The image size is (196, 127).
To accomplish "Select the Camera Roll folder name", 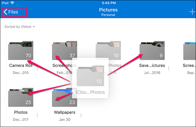I will pyautogui.click(x=21, y=65).
